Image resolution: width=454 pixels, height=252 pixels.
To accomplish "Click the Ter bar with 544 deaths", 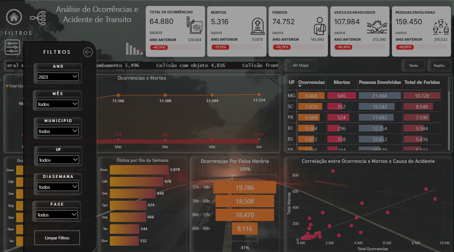I will (125, 229).
